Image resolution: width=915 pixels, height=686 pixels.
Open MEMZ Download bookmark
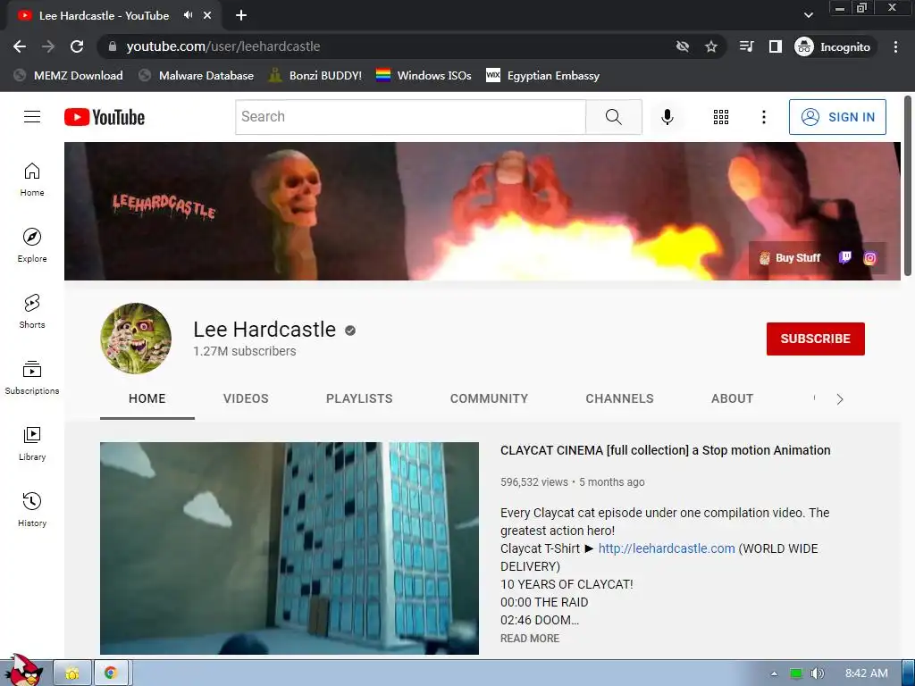coord(69,75)
